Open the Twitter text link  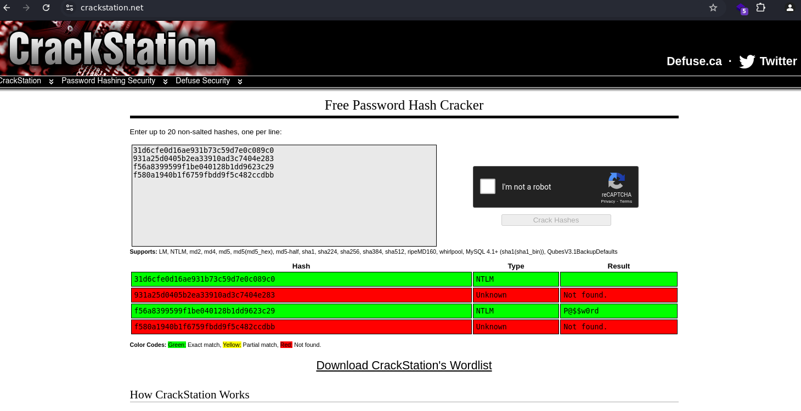tap(778, 61)
